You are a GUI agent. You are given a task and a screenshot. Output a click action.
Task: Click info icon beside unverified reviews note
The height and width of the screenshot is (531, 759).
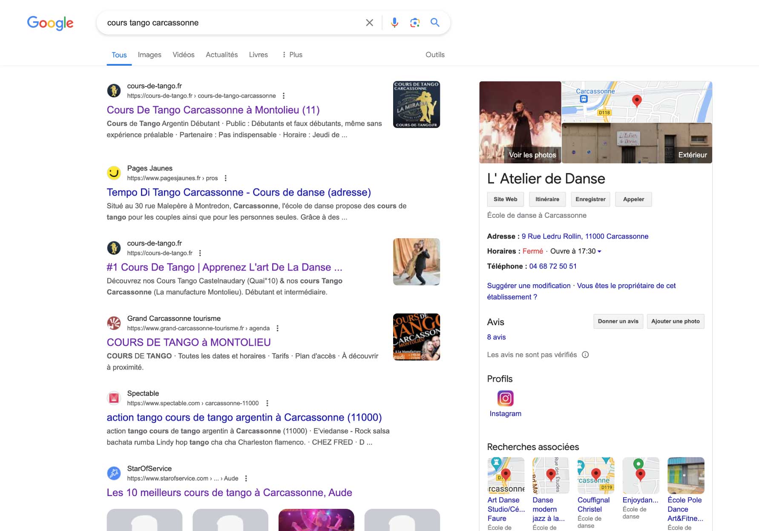tap(585, 355)
